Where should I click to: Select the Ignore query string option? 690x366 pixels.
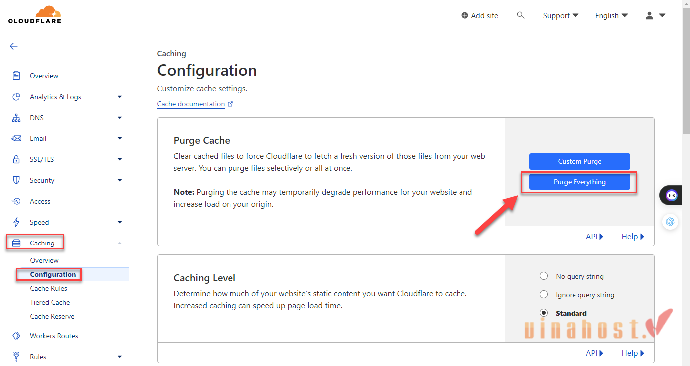[x=544, y=295]
